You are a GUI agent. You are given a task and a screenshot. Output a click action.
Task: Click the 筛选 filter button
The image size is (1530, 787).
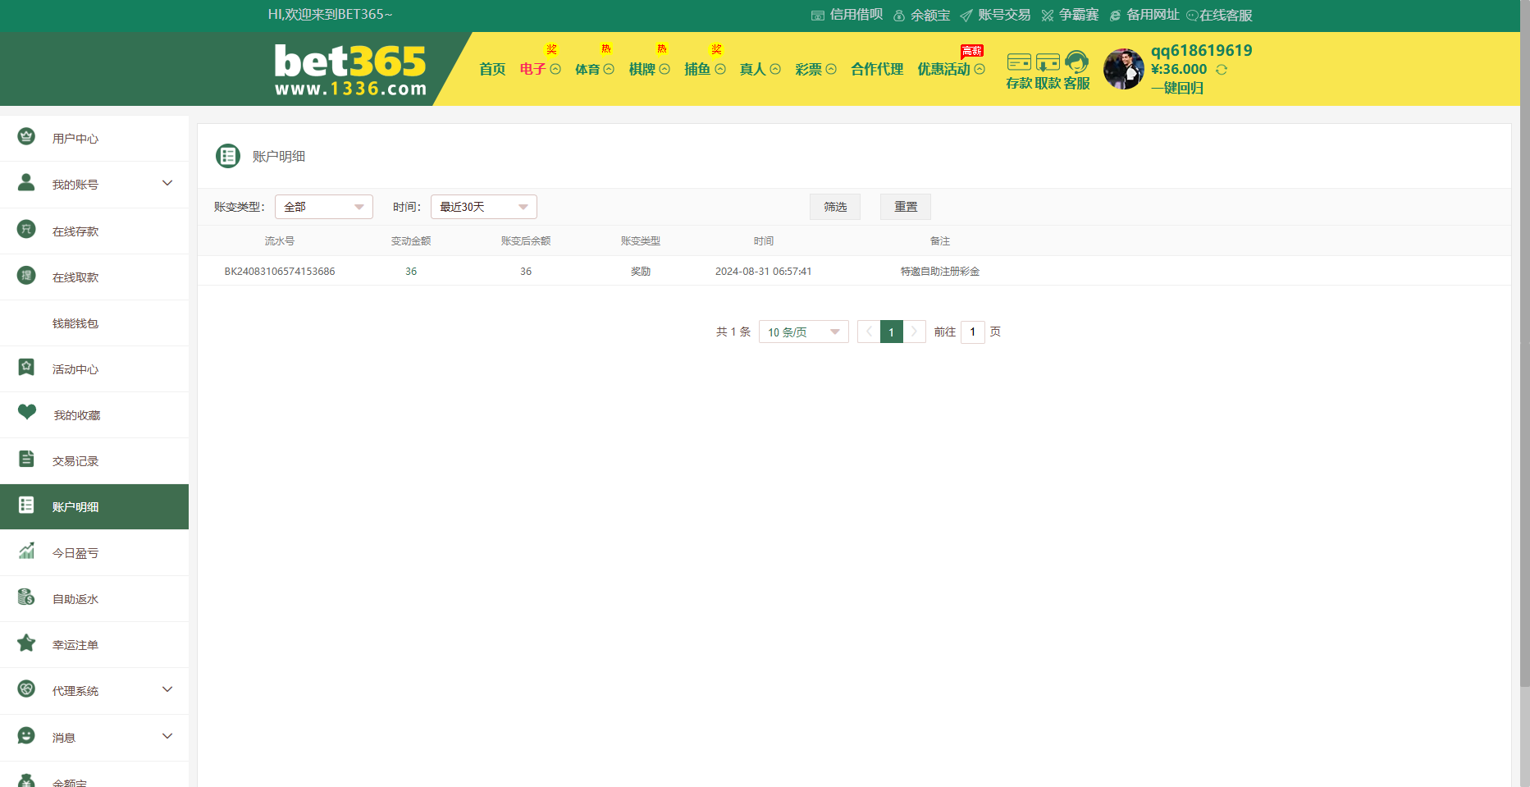point(834,207)
